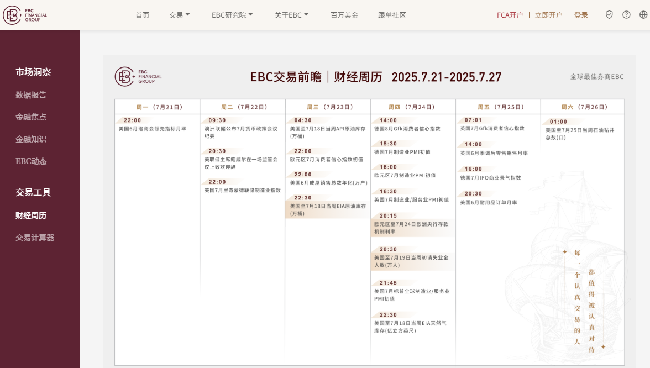The image size is (650, 368).
Task: Expand the 关于EBC dropdown menu
Action: tap(291, 15)
